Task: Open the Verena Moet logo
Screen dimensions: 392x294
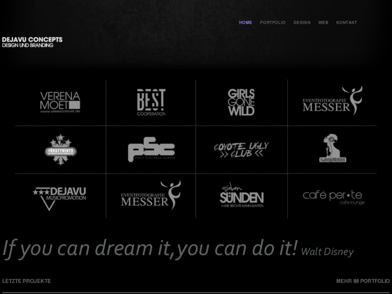Action: click(60, 102)
